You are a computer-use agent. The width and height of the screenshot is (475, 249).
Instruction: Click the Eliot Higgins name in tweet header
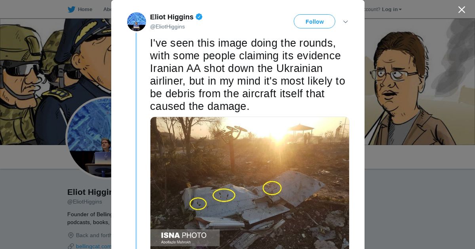(171, 17)
